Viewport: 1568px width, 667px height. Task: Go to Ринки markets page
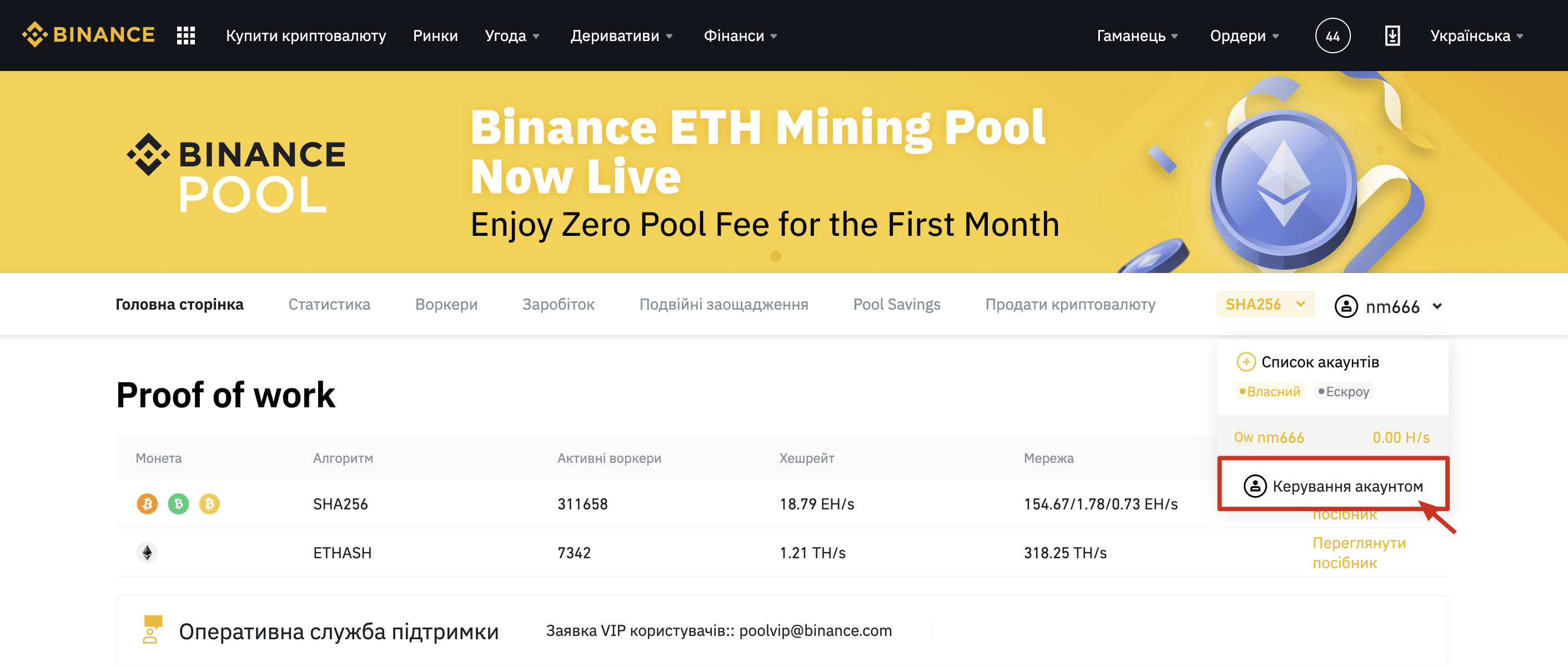pos(435,36)
